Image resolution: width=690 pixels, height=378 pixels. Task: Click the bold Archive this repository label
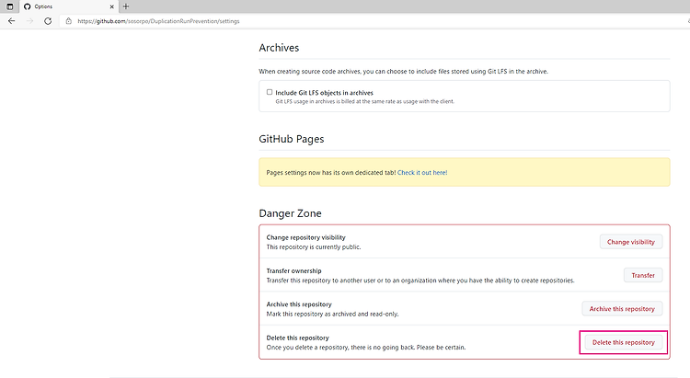click(x=299, y=304)
